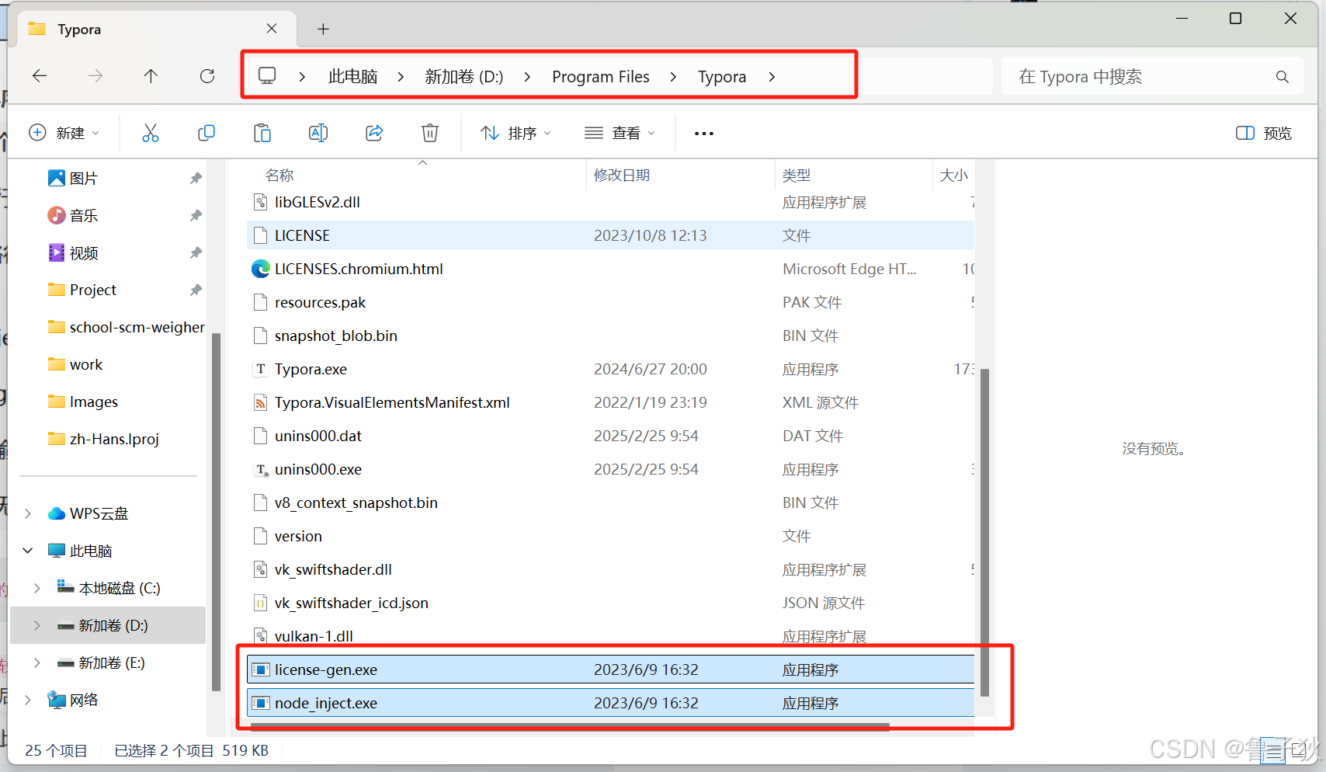Expand 网络 tree node
The height and width of the screenshot is (772, 1326).
[x=28, y=700]
